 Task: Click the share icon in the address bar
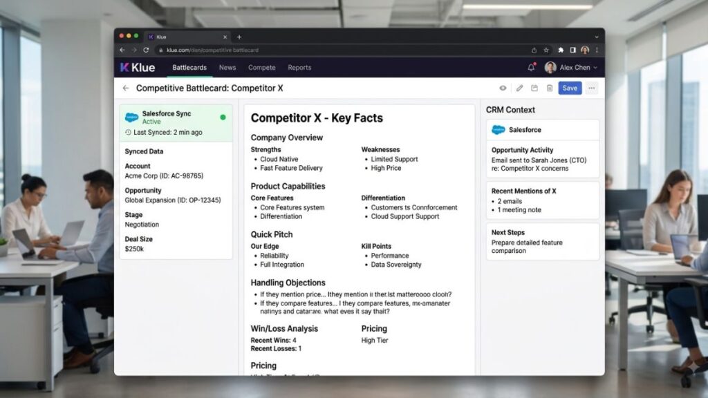point(534,50)
